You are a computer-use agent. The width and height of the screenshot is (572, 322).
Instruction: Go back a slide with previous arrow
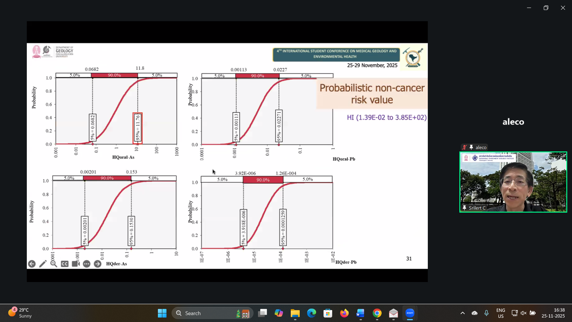pyautogui.click(x=32, y=264)
